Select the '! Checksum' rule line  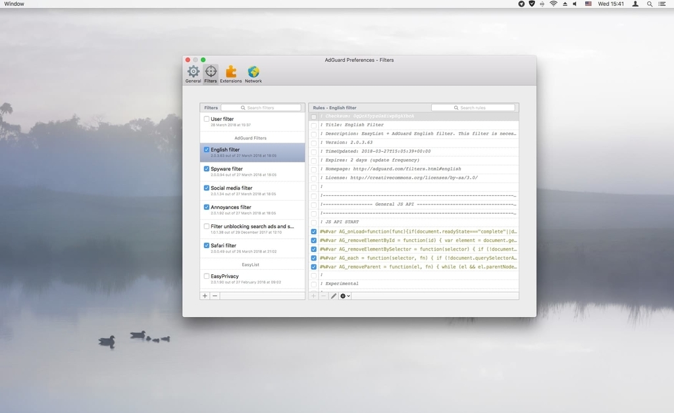click(413, 116)
